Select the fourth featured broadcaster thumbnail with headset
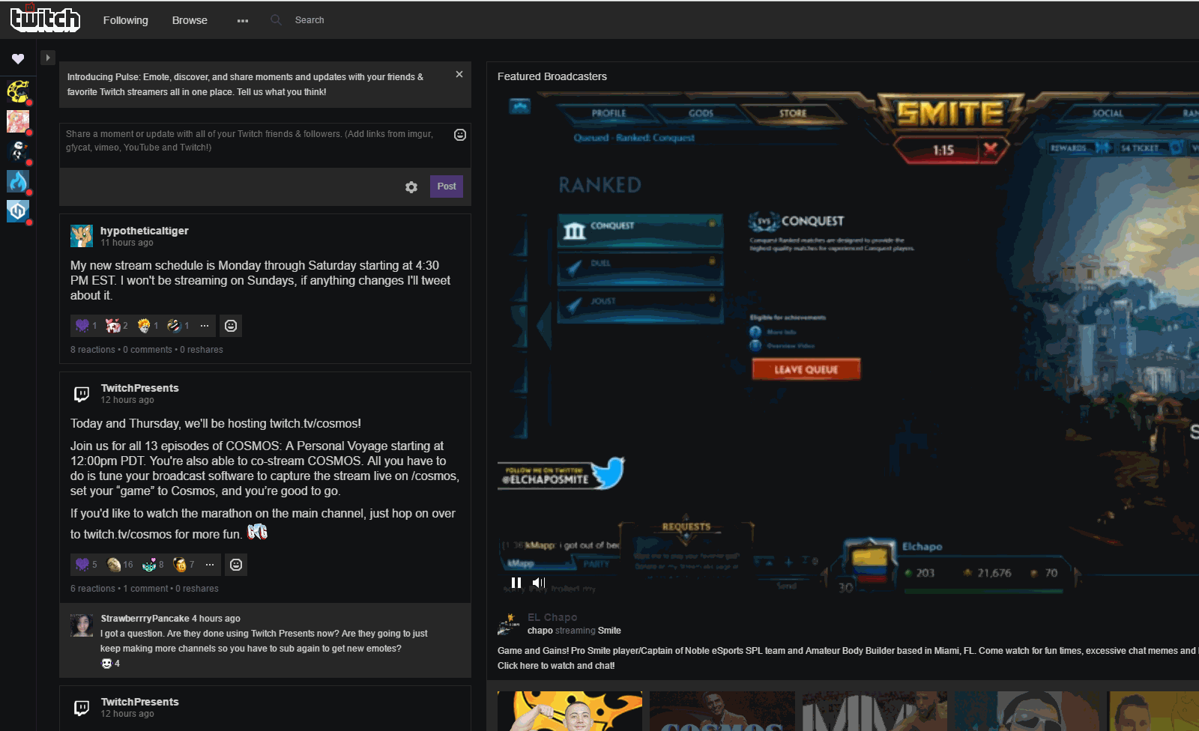 coord(1027,711)
